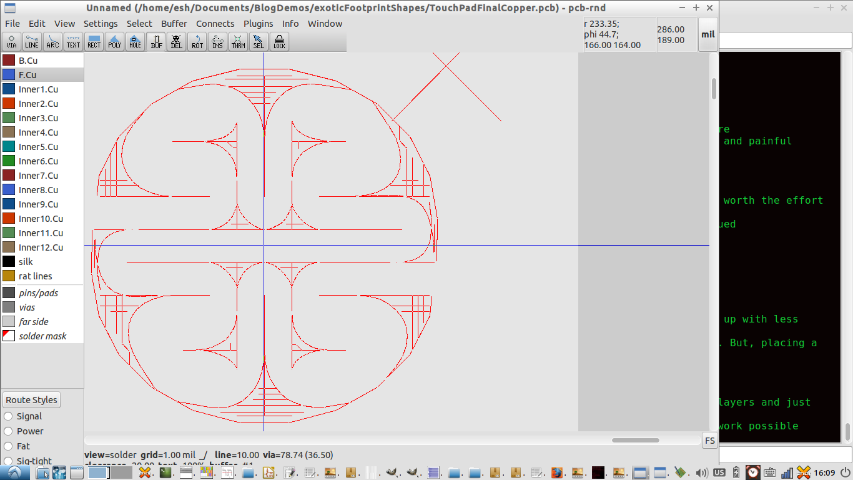853x480 pixels.
Task: Activate the BUF paste buffer tool
Action: pyautogui.click(x=156, y=42)
